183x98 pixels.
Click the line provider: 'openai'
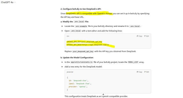[78, 87]
